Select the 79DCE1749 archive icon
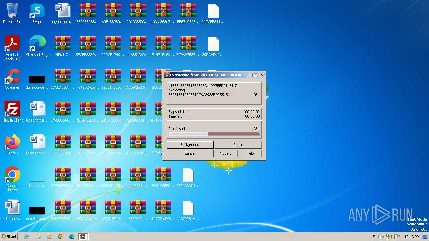Viewport: 429px width, 241px height. 113,46
